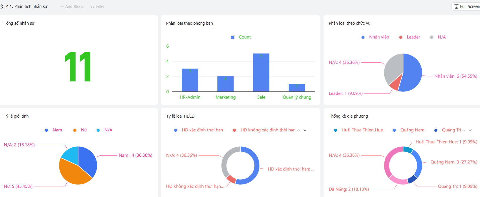Go to next legend page in HĐLĐ chart
Image resolution: width=480 pixels, height=197 pixels.
pyautogui.click(x=305, y=130)
